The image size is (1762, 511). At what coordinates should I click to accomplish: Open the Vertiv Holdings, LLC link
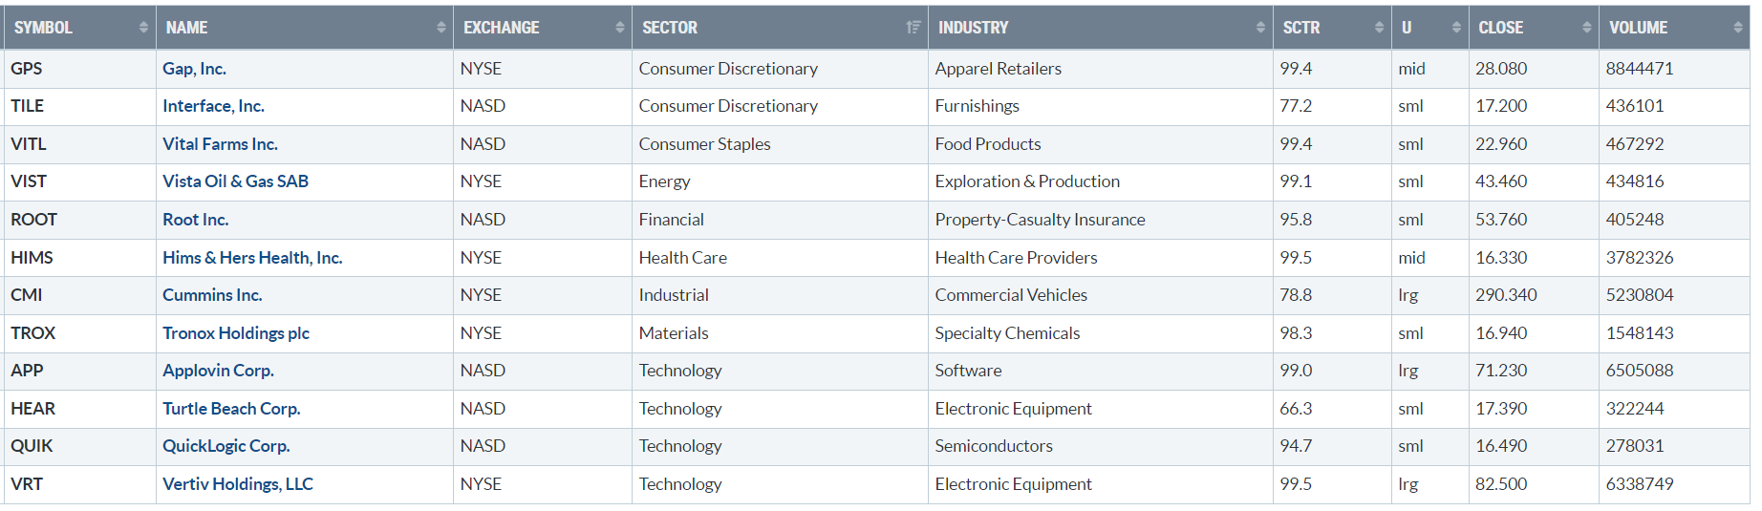click(x=238, y=484)
